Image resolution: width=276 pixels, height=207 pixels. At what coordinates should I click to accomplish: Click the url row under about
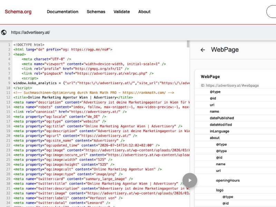(235, 171)
